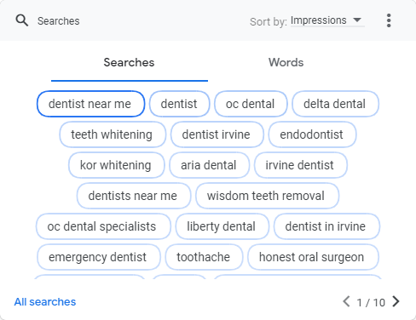Screen dimensions: 416x320
Task: Select the 'dentist near me' chip
Action: pyautogui.click(x=90, y=104)
